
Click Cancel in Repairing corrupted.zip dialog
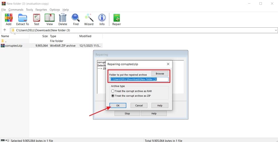pos(139,106)
